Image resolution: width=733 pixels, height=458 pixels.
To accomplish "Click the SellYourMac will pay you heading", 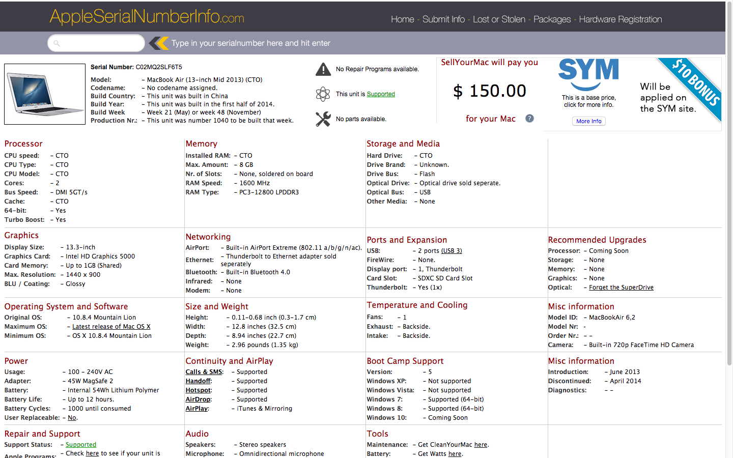I will [x=489, y=62].
